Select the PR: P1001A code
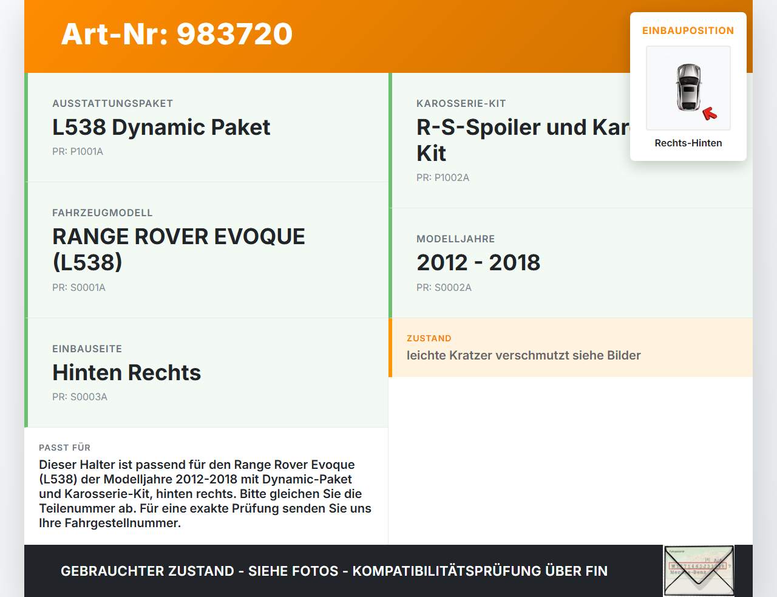The image size is (777, 597). coord(78,151)
